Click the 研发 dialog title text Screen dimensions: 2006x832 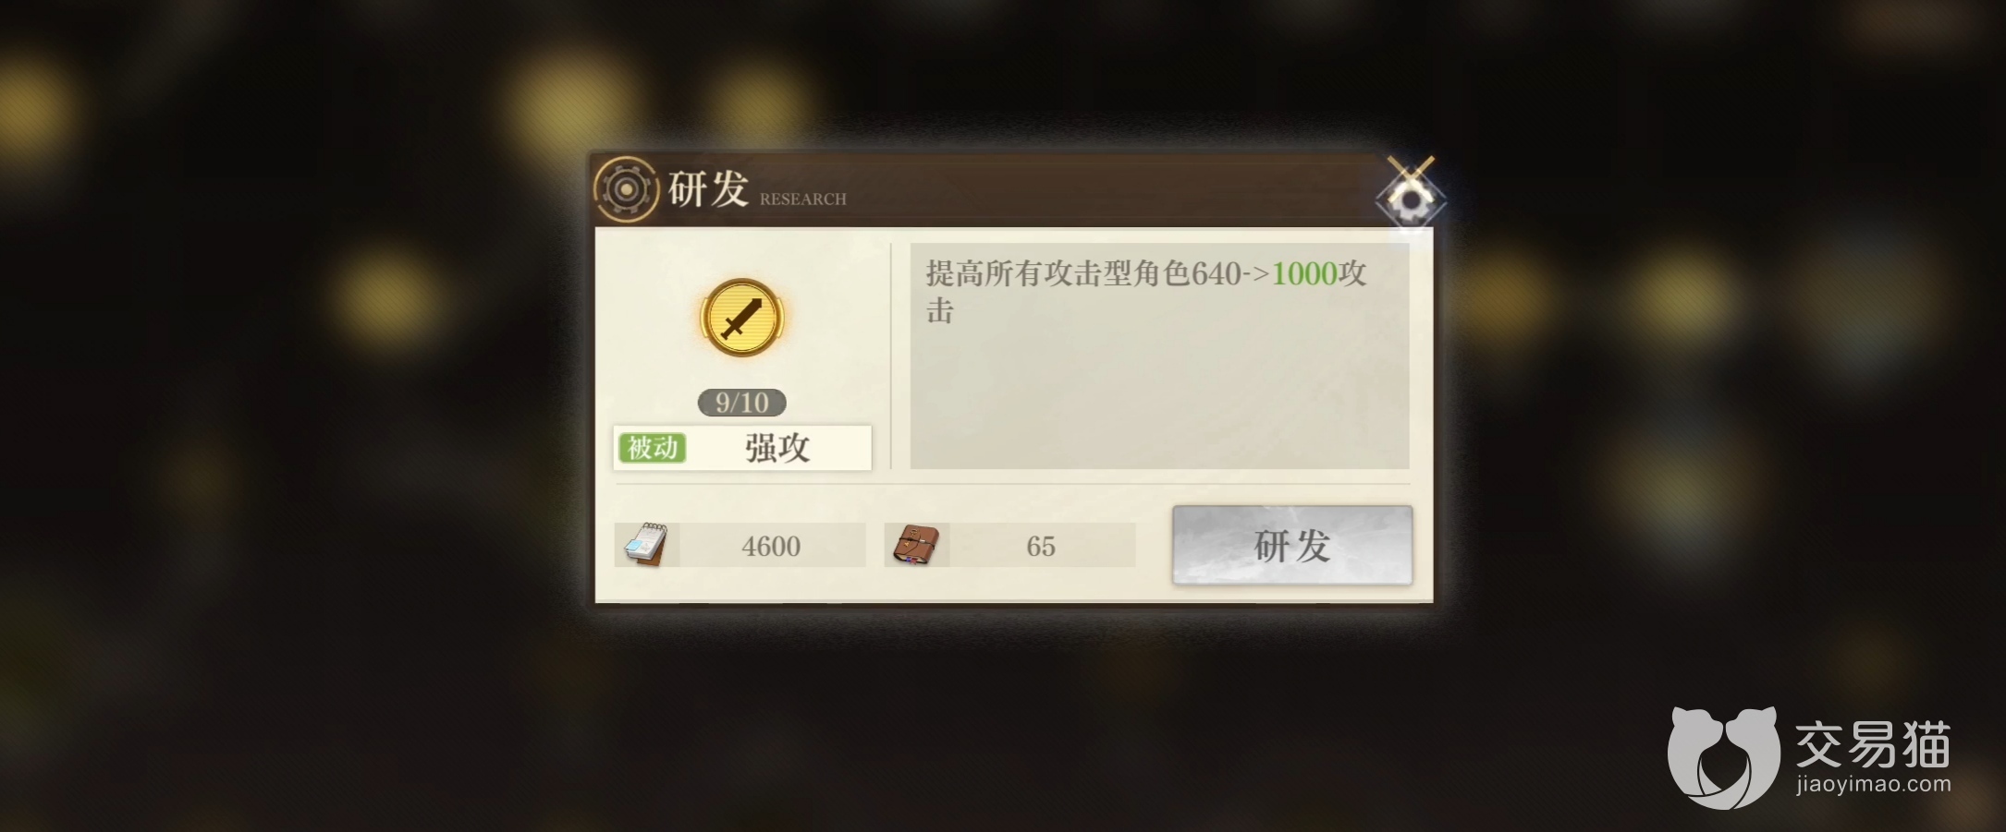(707, 189)
